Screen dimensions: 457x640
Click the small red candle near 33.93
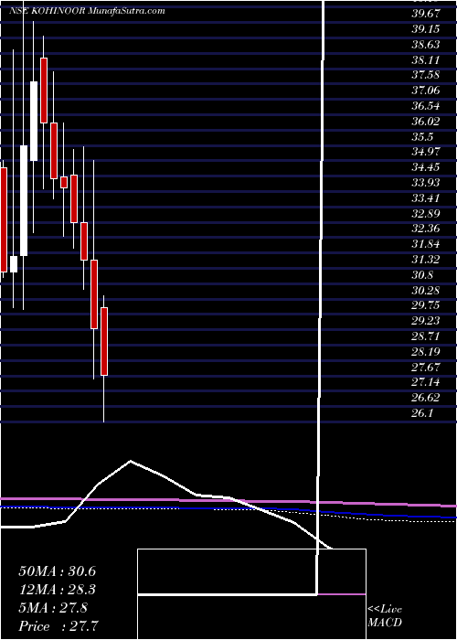[64, 182]
